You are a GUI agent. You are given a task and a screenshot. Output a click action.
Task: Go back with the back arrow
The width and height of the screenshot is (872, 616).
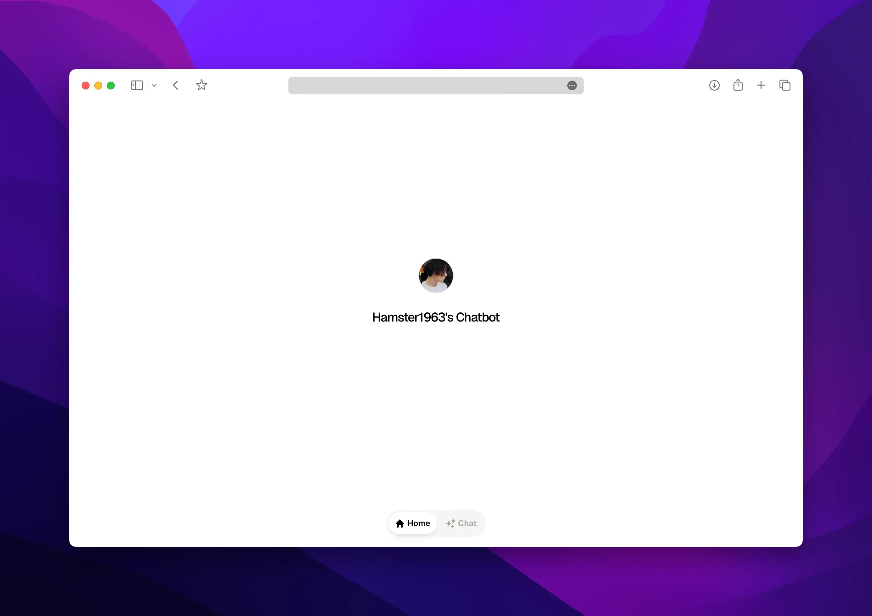pyautogui.click(x=175, y=85)
